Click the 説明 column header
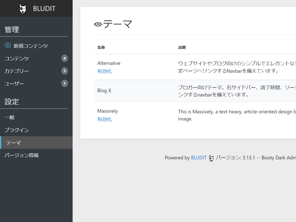Viewport: 296px width, 222px height. [x=182, y=47]
